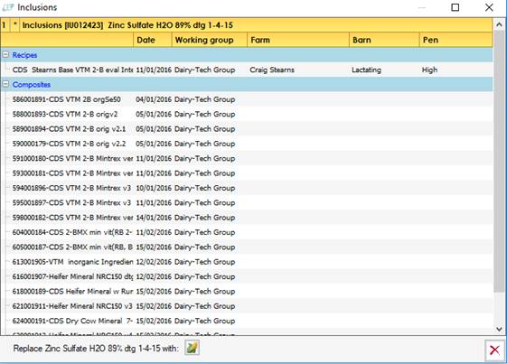The height and width of the screenshot is (364, 507).
Task: Click scrollbar down arrow
Action: [499, 329]
